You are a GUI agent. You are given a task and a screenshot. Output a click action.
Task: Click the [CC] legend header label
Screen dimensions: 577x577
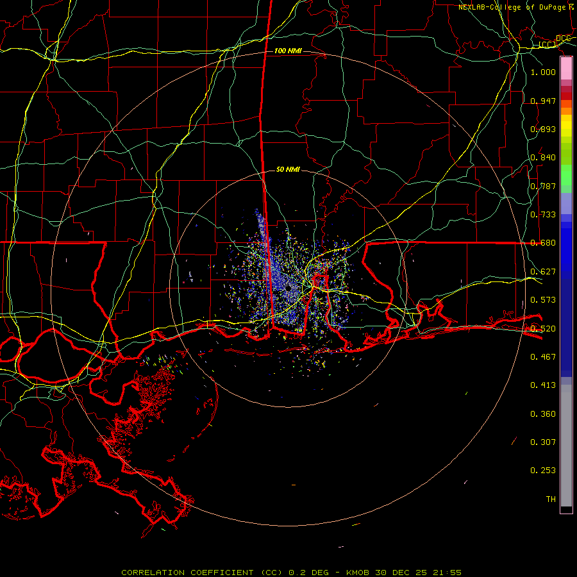coord(548,45)
